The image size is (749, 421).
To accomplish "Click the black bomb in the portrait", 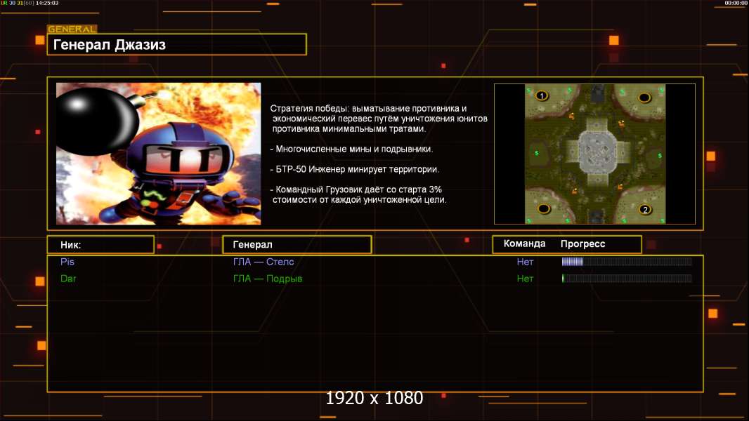I will [98, 121].
